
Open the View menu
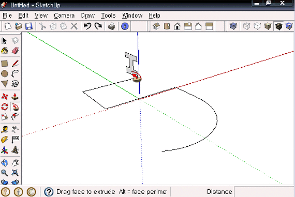click(x=41, y=16)
